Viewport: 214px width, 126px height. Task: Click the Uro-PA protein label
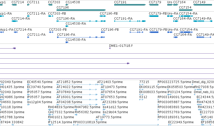point(173,30)
